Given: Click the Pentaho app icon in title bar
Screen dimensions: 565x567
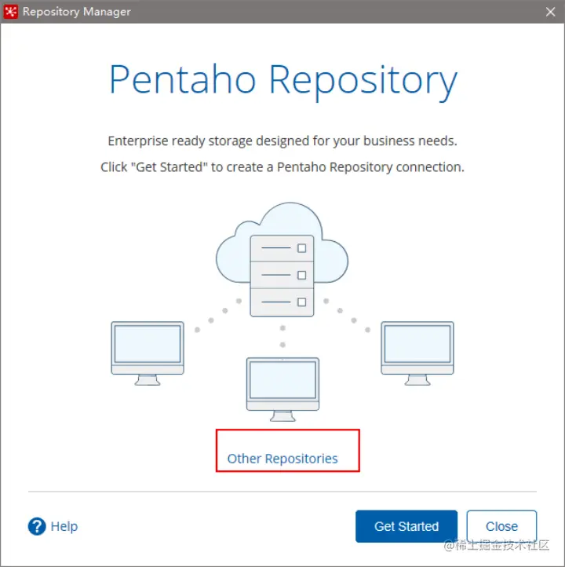Looking at the screenshot, I should click(11, 12).
